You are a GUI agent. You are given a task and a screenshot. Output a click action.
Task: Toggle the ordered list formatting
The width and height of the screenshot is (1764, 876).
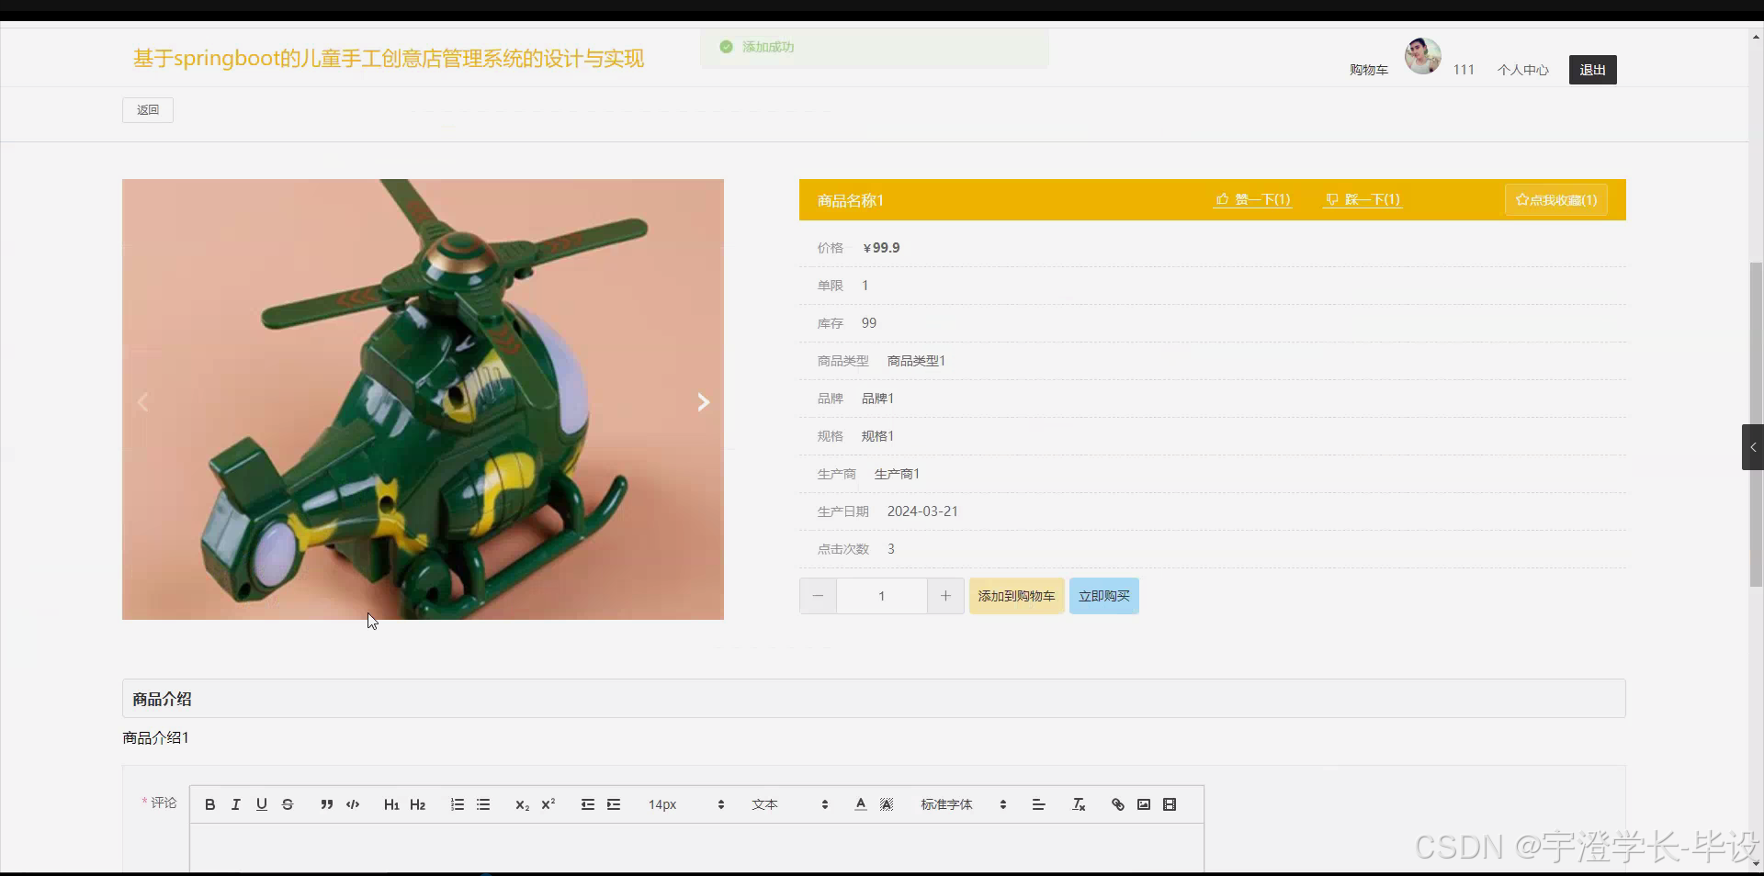[x=457, y=804]
